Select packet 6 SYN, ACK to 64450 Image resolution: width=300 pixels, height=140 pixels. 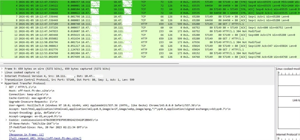click(x=150, y=13)
